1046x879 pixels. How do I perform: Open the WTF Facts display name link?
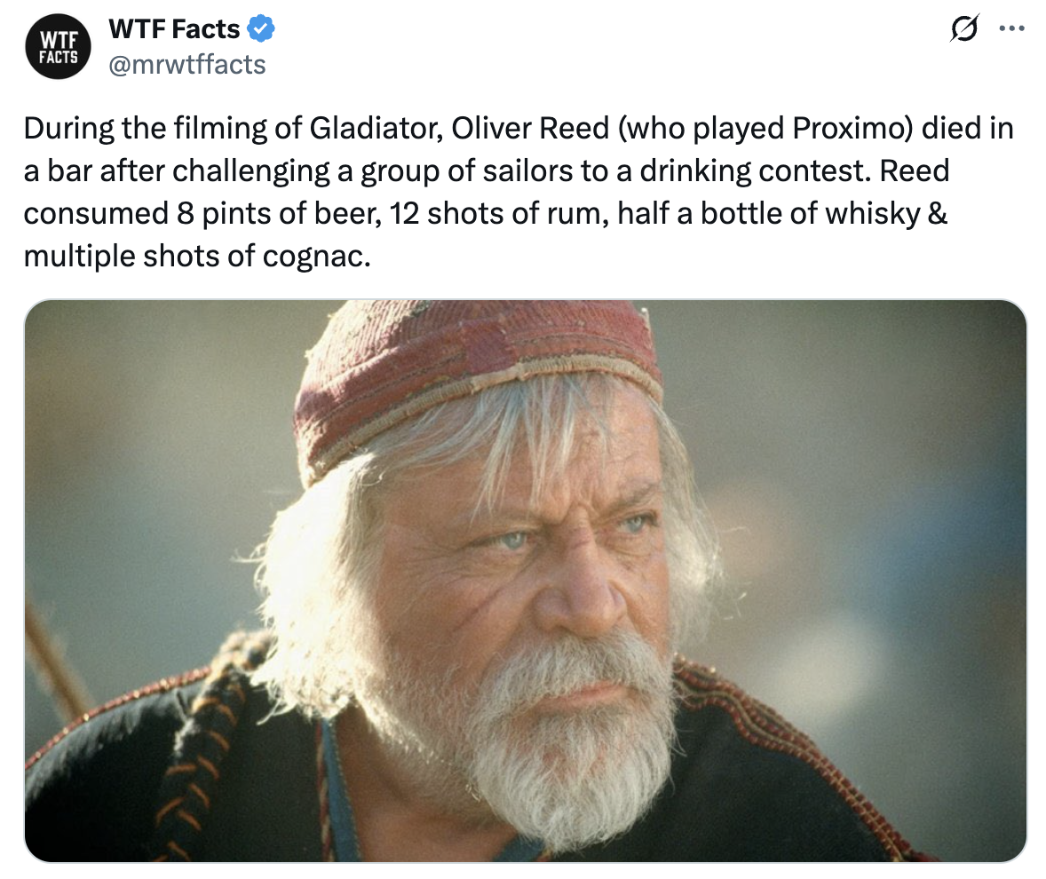pyautogui.click(x=173, y=28)
